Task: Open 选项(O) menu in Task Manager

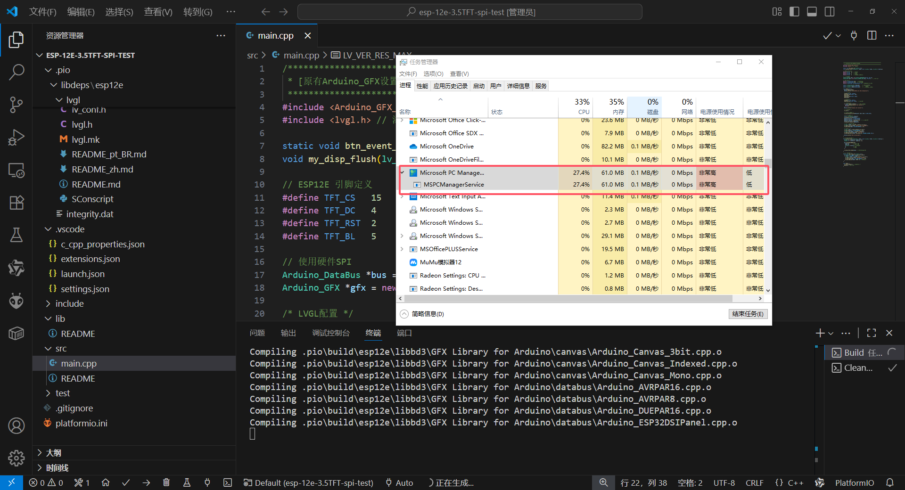Action: pos(433,74)
